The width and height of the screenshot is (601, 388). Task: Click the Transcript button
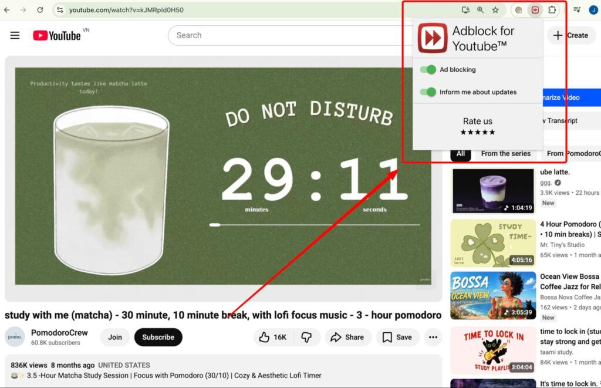tap(571, 121)
